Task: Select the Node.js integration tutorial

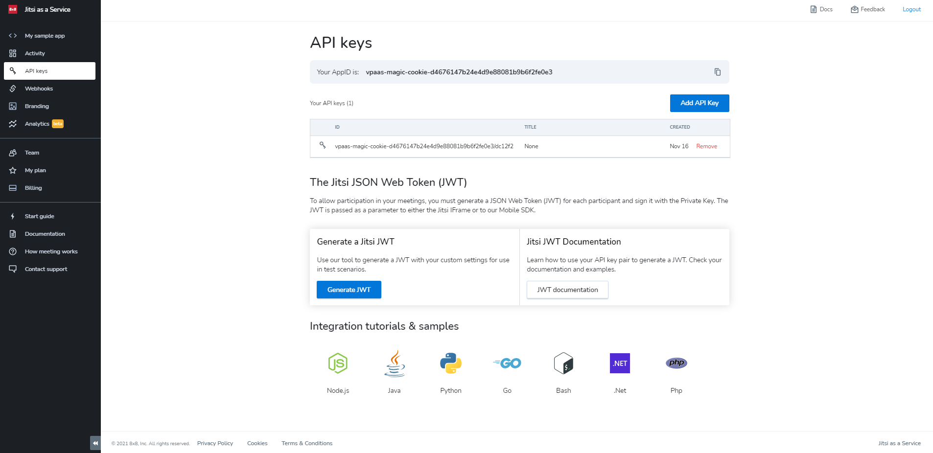Action: [337, 363]
